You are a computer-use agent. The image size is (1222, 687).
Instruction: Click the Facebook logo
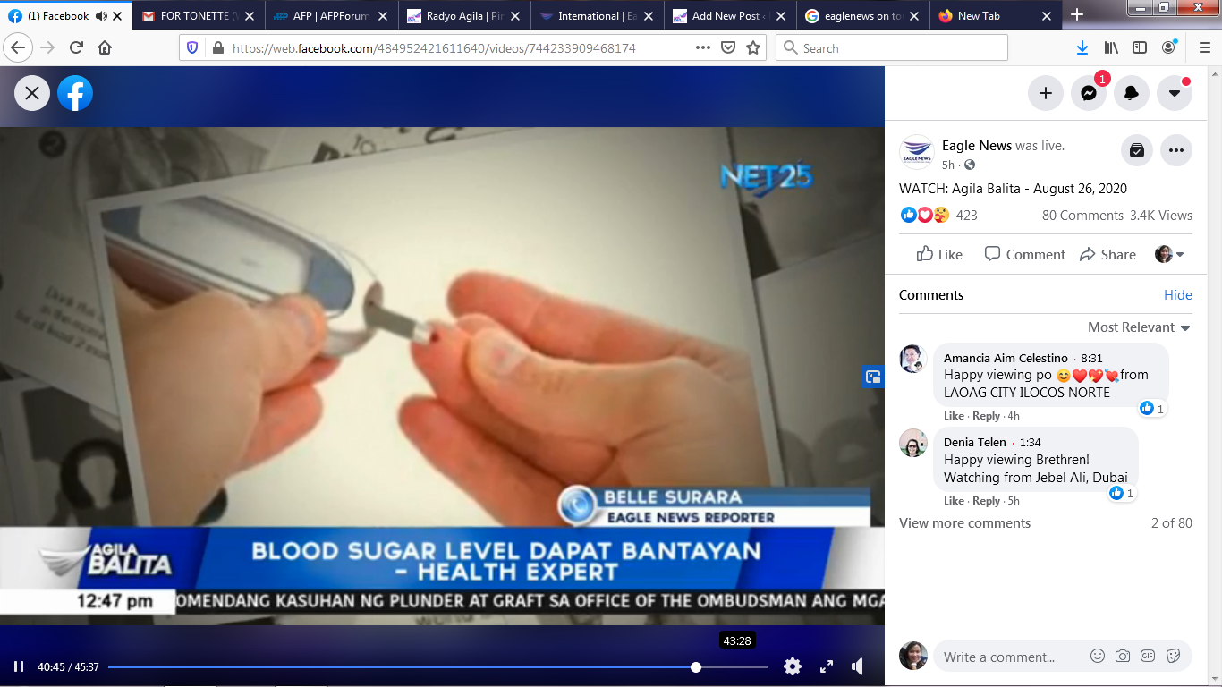pyautogui.click(x=75, y=93)
